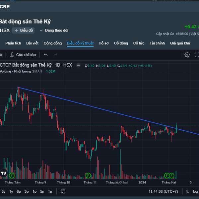The image size is (199, 199).
Task: Click the event marker near Tháng Tám
Action: [12, 176]
